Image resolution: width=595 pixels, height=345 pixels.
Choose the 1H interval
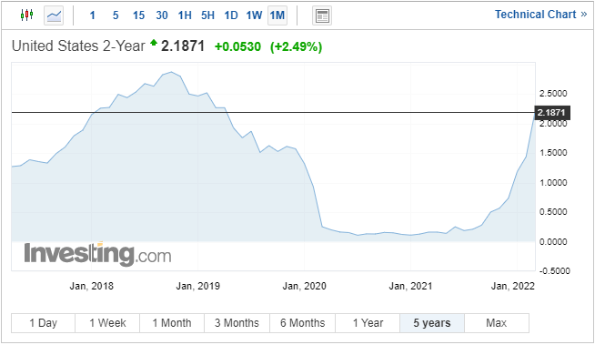(185, 15)
